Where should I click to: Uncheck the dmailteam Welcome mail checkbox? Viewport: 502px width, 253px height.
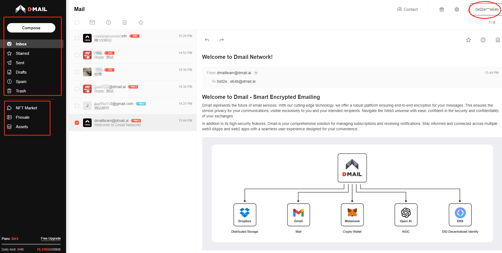(77, 123)
